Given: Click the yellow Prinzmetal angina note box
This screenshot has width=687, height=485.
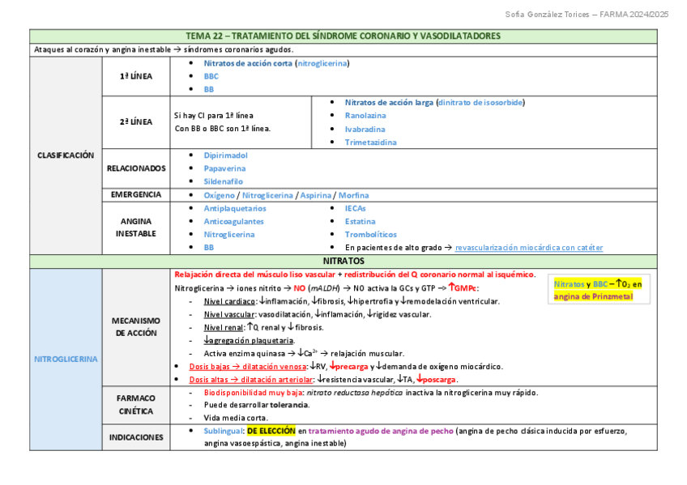Looking at the screenshot, I should (598, 290).
